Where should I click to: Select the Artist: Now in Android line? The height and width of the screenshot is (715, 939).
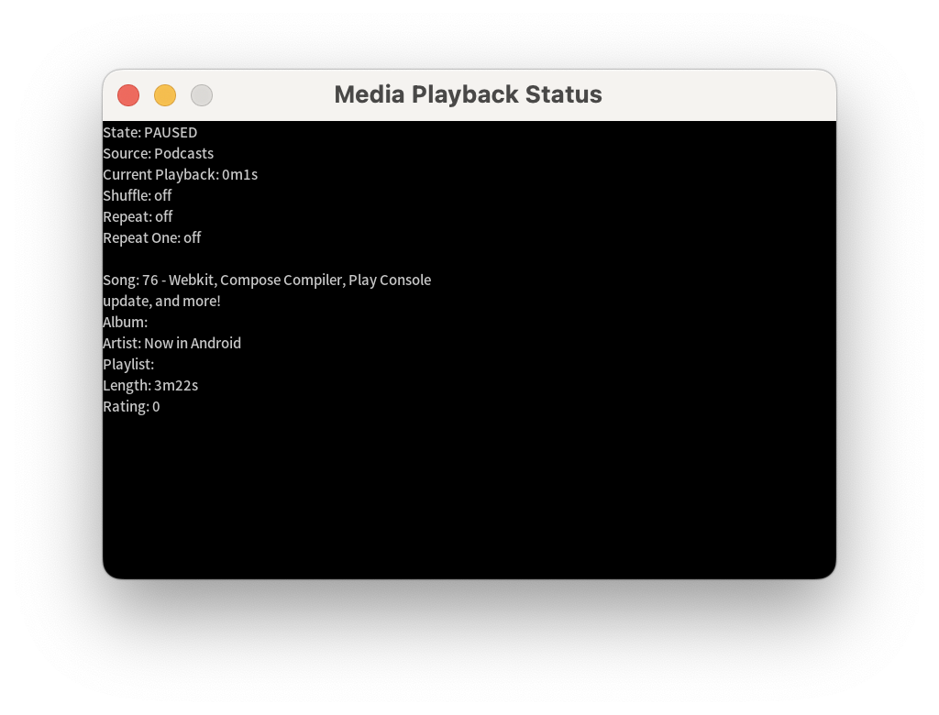171,343
